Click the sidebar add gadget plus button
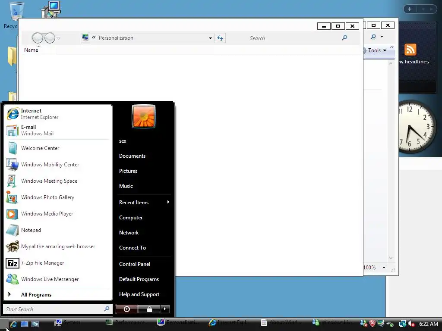Screen dimensions: 442x331 410,9
